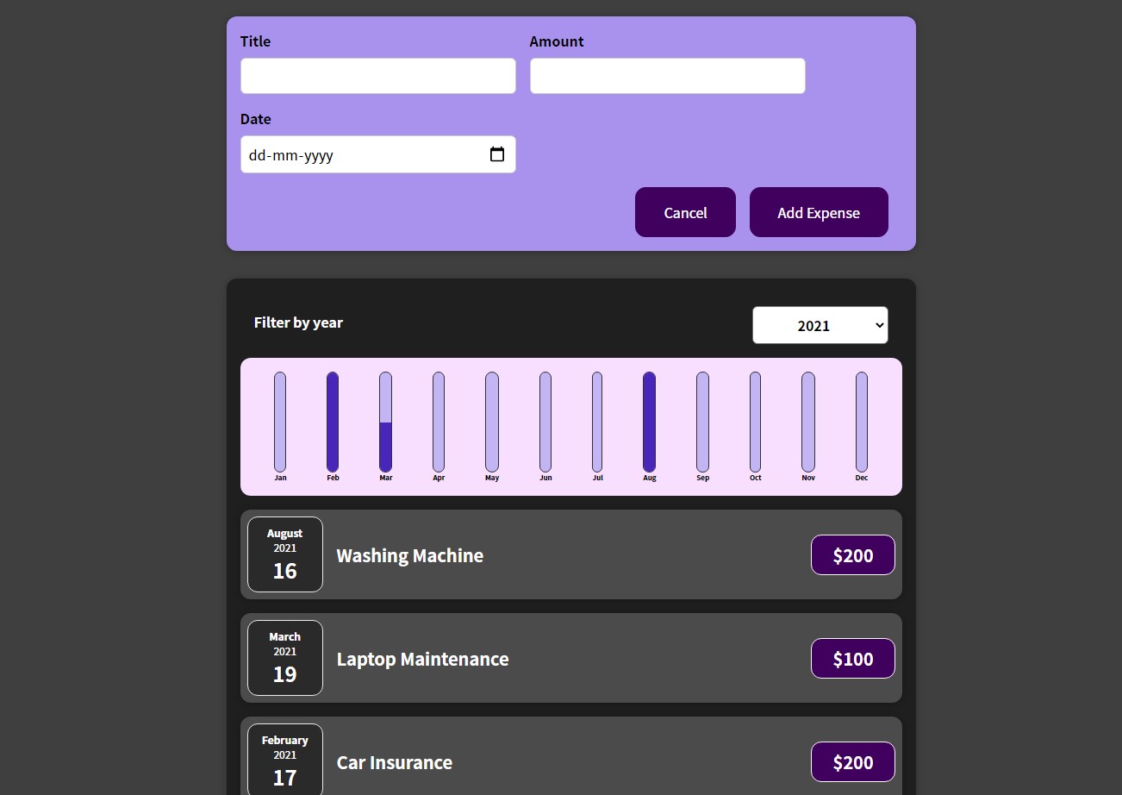Click the Feb chart bar
1122x795 pixels.
click(x=333, y=422)
